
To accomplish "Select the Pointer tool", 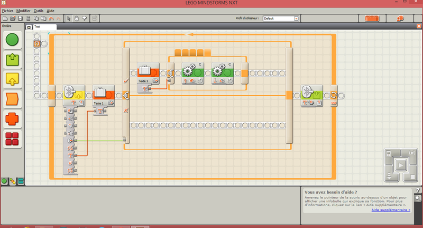I will click(69, 19).
